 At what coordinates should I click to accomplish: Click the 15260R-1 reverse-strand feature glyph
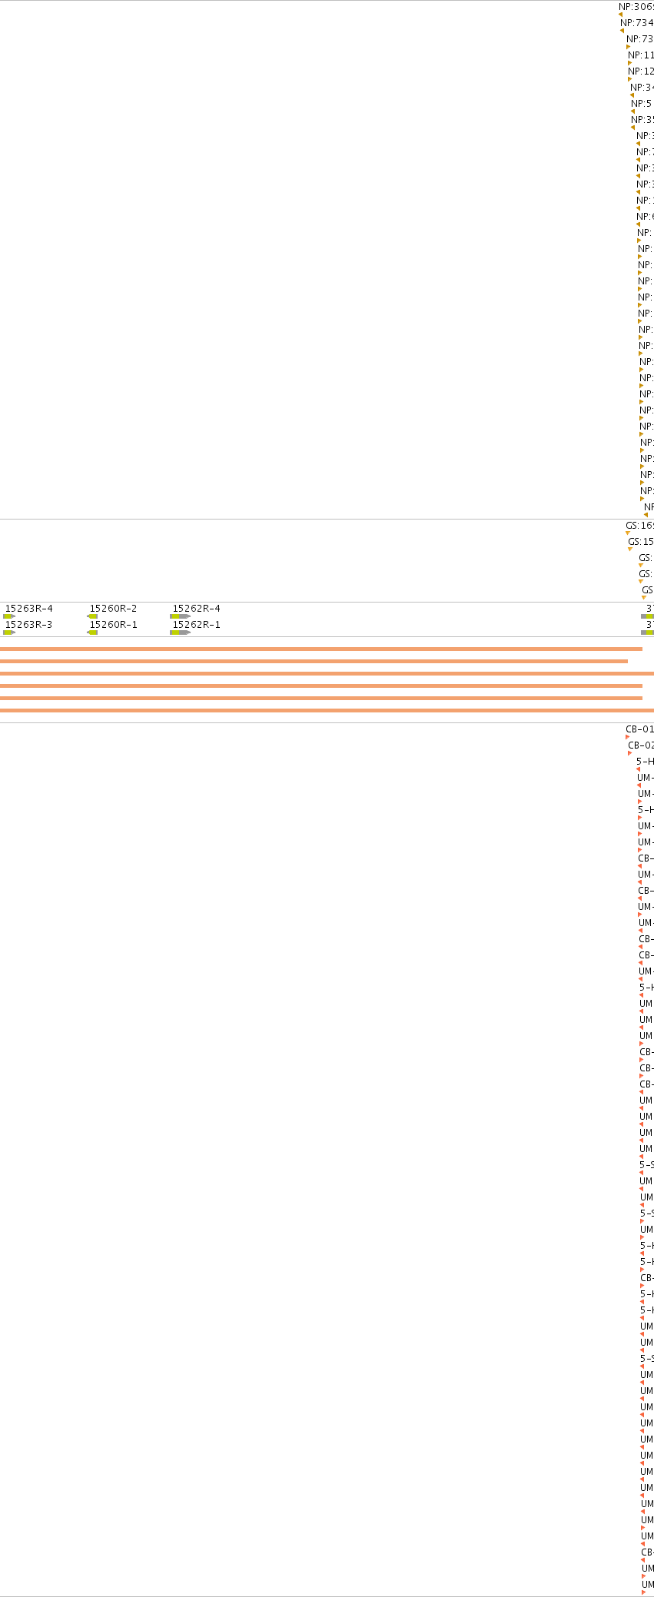(92, 632)
